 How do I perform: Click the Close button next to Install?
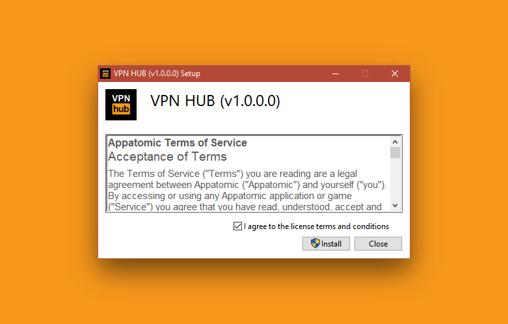coord(378,243)
